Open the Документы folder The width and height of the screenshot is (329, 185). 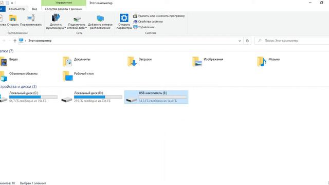pos(77,61)
